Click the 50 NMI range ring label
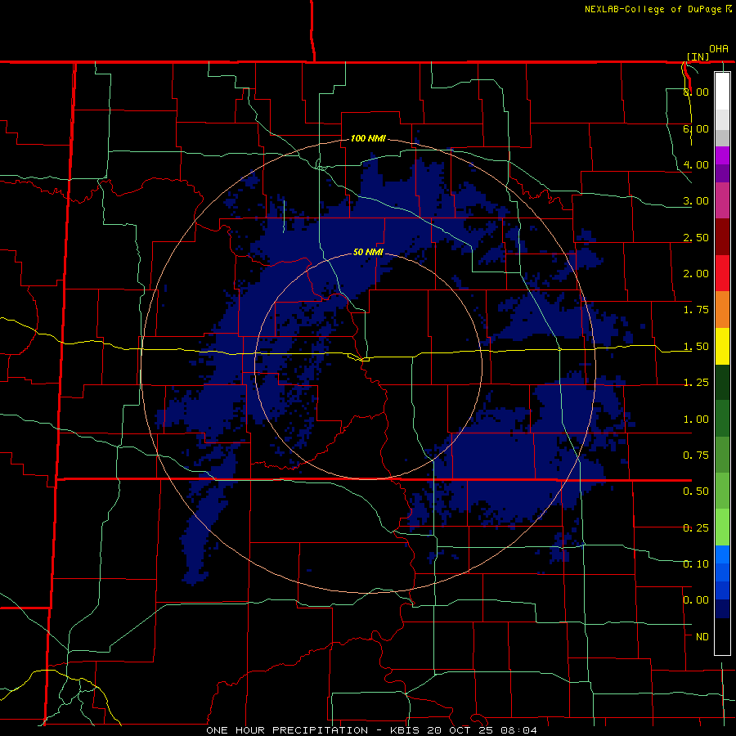This screenshot has height=736, width=736. coord(368,252)
